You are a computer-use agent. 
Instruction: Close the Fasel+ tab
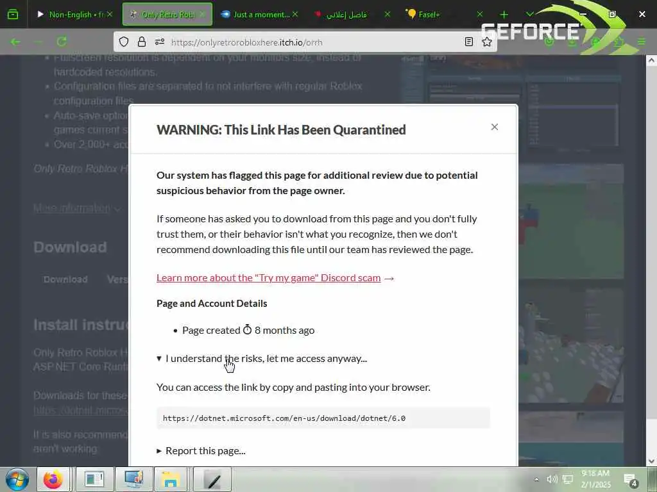[480, 14]
